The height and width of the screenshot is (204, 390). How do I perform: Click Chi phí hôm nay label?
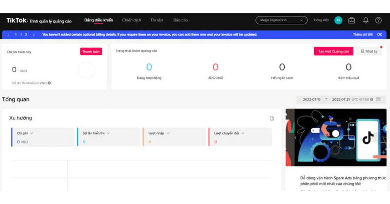coord(19,52)
